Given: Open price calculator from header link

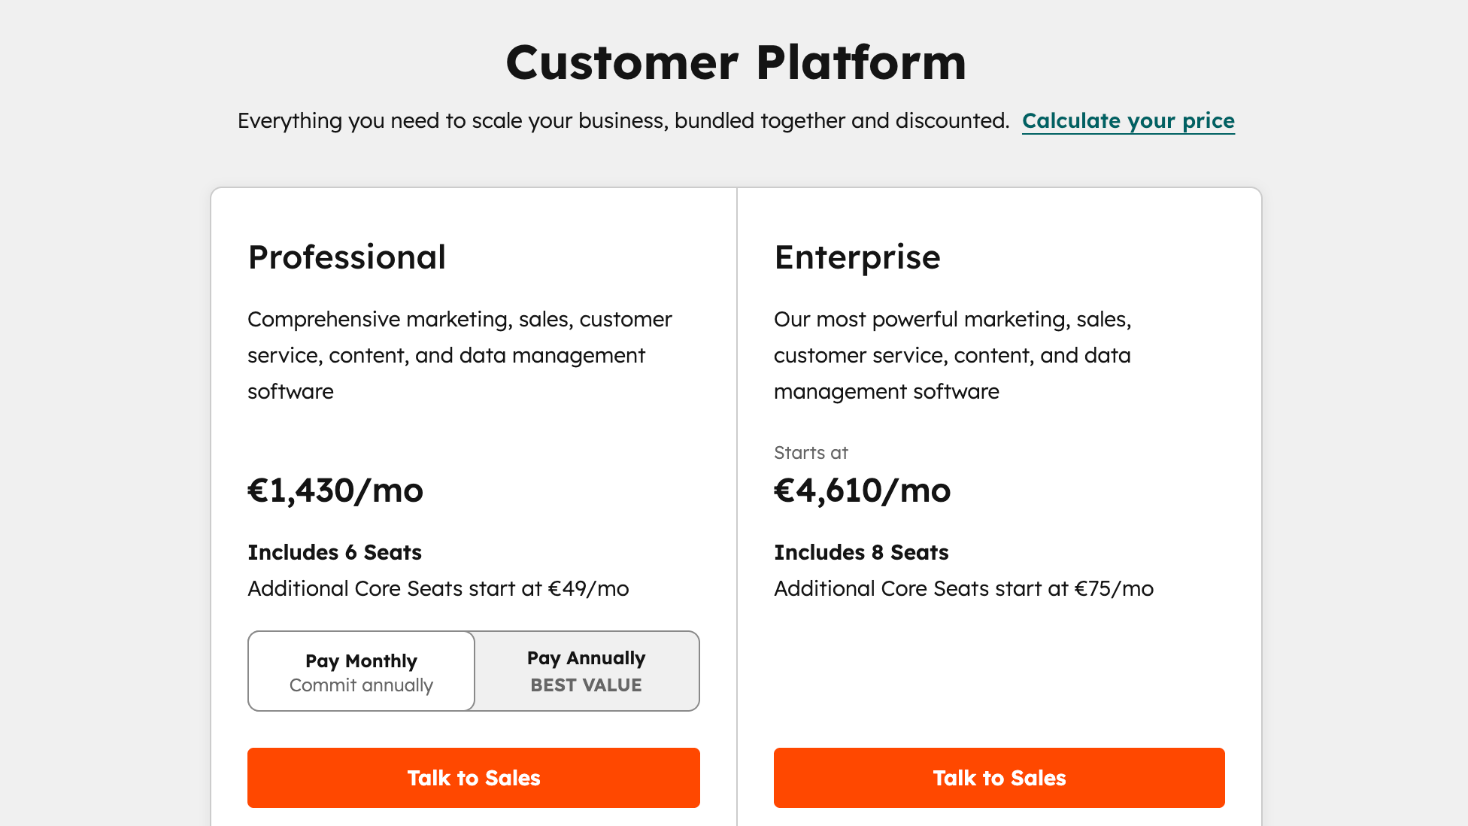Looking at the screenshot, I should click(1127, 120).
